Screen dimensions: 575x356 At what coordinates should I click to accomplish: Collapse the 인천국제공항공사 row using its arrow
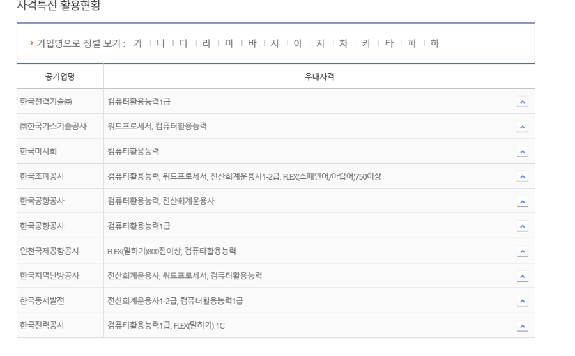click(x=522, y=251)
